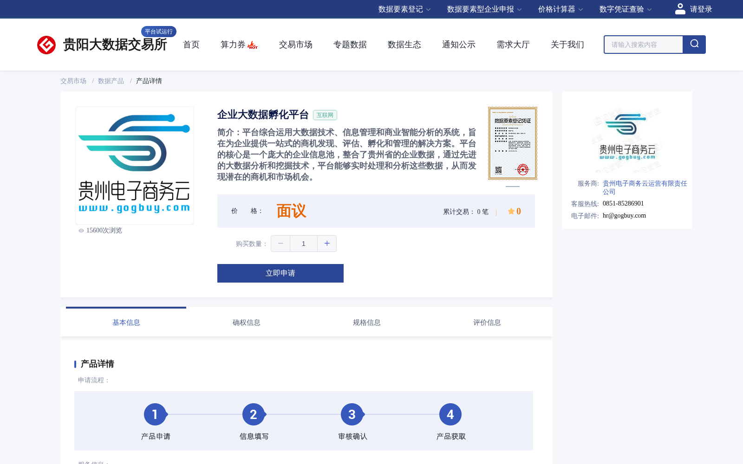743x464 pixels.
Task: Open the 价格计算器 dropdown
Action: 561,9
